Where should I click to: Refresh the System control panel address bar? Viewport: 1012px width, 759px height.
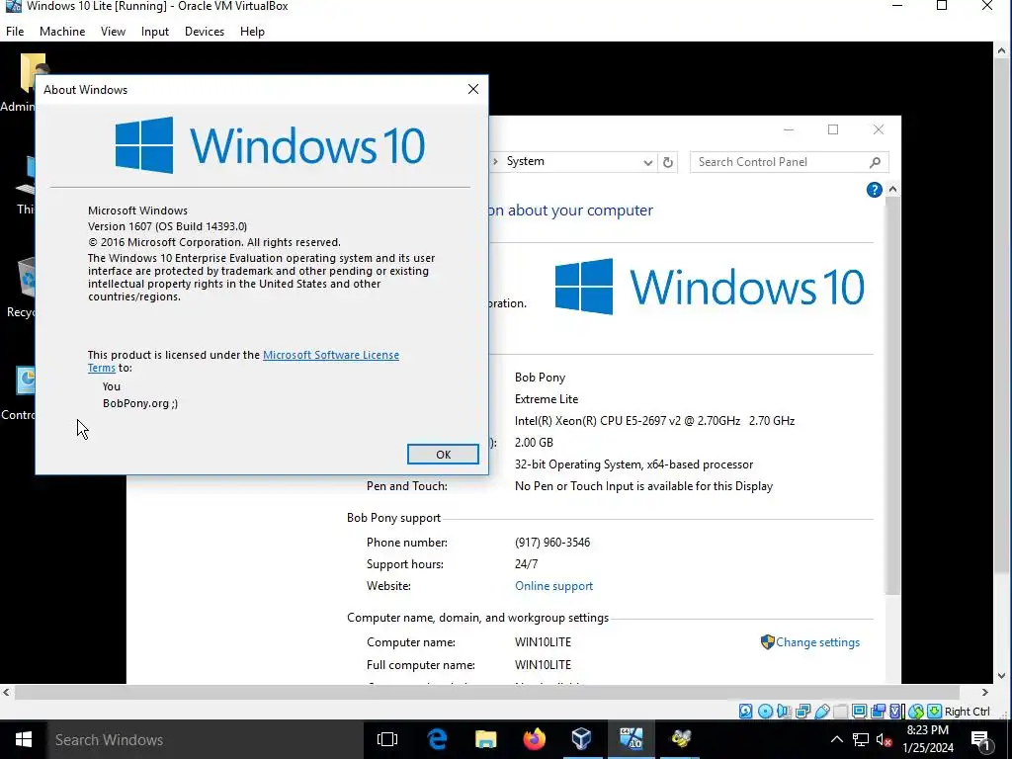[x=668, y=162]
